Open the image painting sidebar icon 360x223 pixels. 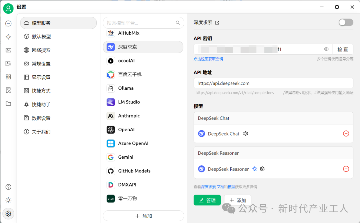click(x=8, y=50)
